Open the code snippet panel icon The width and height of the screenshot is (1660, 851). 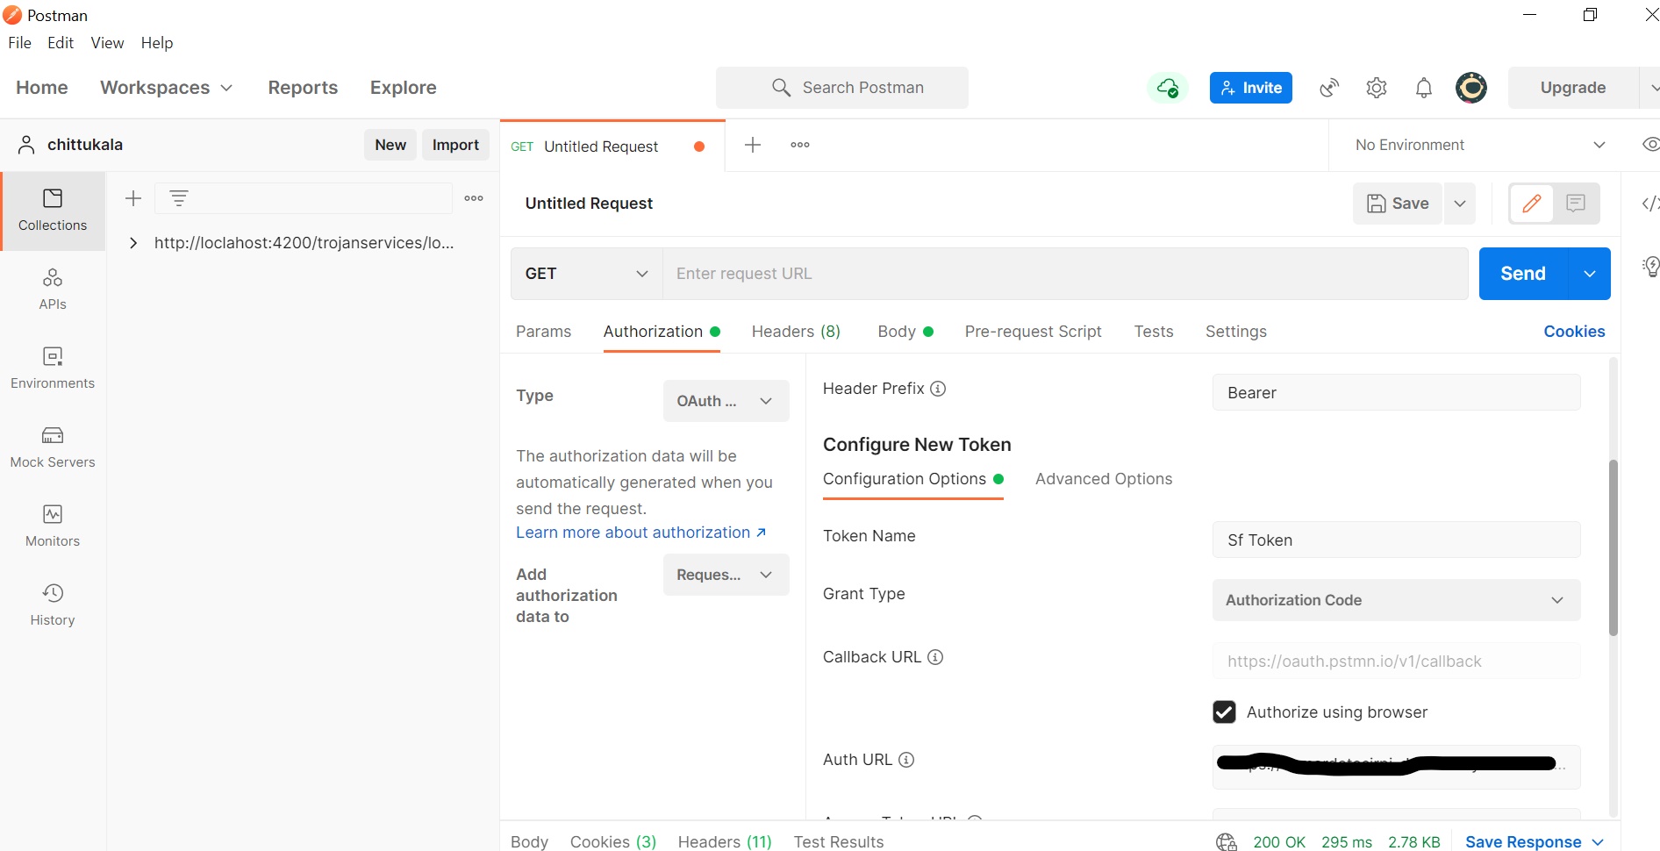click(1650, 204)
